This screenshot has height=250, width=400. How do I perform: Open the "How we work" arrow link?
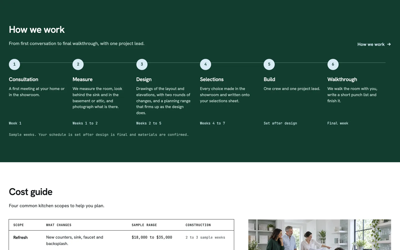(x=374, y=44)
